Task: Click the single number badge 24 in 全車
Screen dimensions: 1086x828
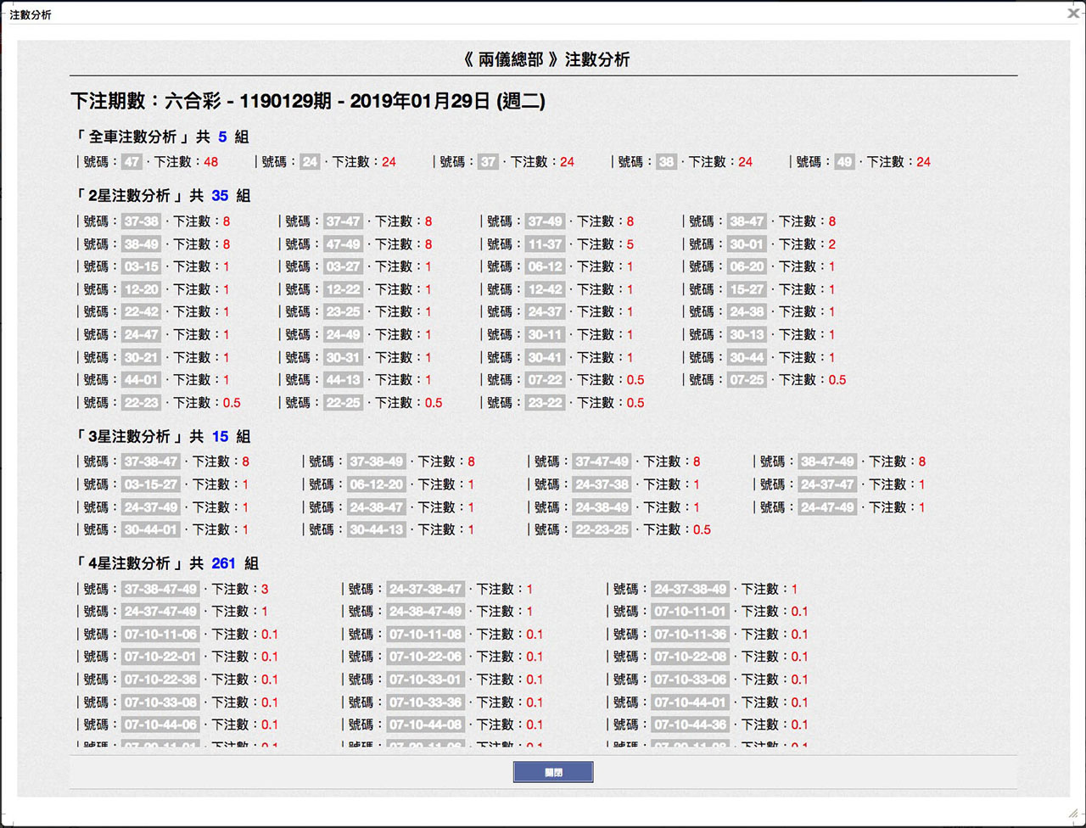Action: 310,162
